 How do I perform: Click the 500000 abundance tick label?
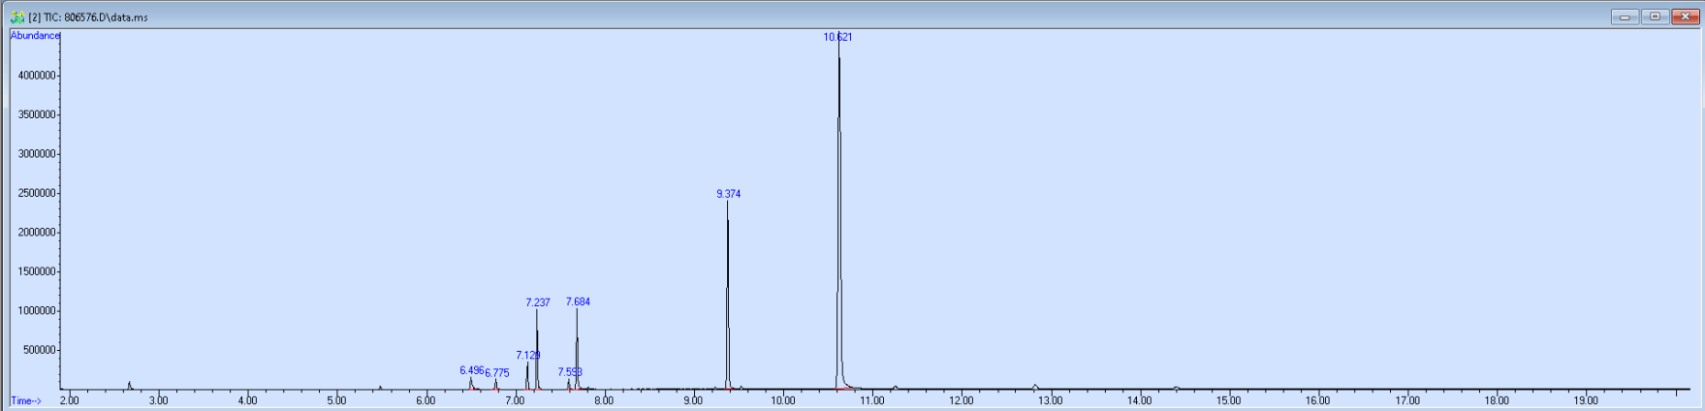coord(39,350)
